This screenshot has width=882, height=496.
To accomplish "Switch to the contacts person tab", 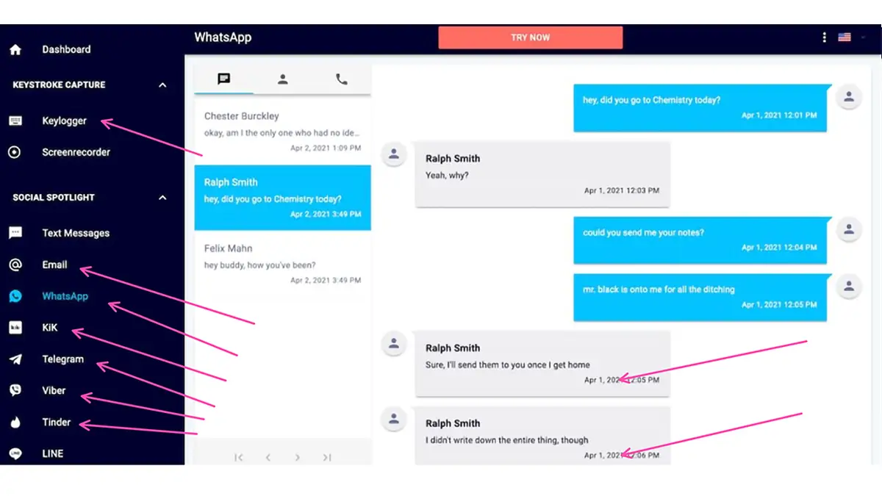I will (x=283, y=79).
